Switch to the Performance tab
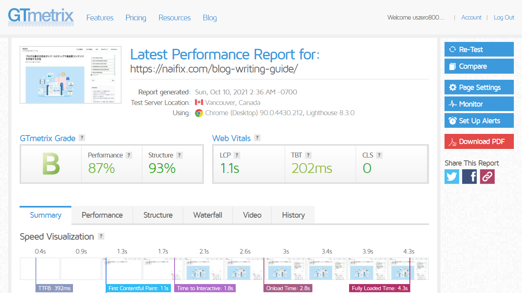The width and height of the screenshot is (522, 293). pyautogui.click(x=102, y=215)
